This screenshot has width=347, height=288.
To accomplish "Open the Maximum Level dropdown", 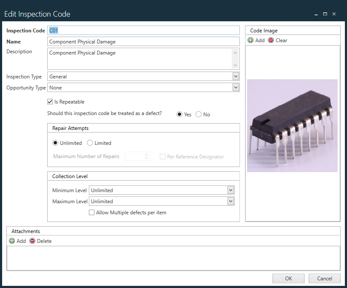I will pos(230,201).
